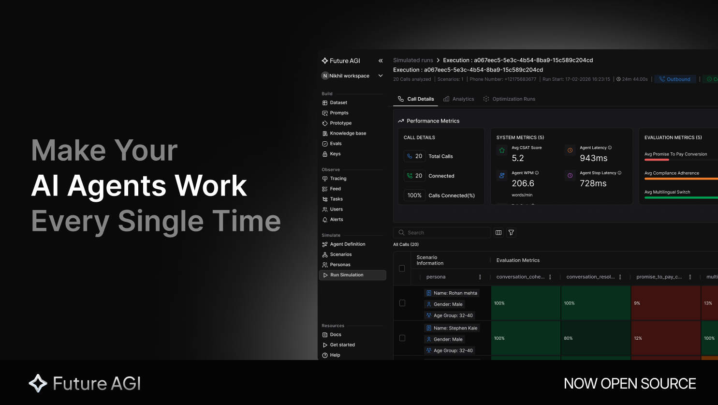Open Docs under Resources
The image size is (718, 405).
(332, 335)
